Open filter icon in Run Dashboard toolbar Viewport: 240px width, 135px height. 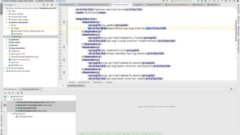pyautogui.click(x=22, y=93)
